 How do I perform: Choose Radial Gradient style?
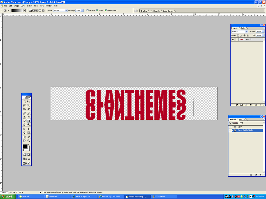(34, 10)
